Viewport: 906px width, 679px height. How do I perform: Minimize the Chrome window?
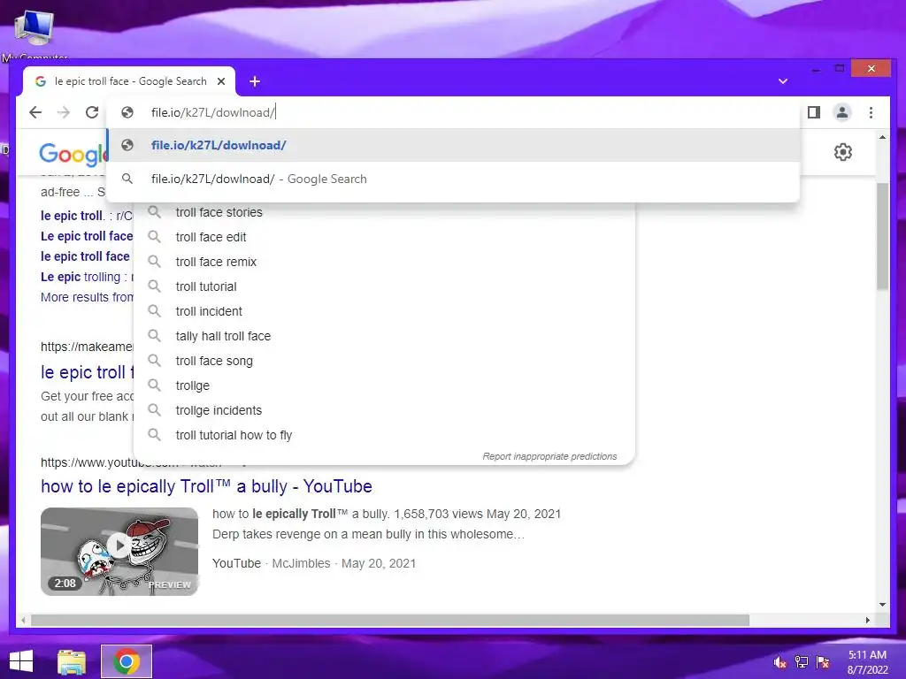click(816, 69)
